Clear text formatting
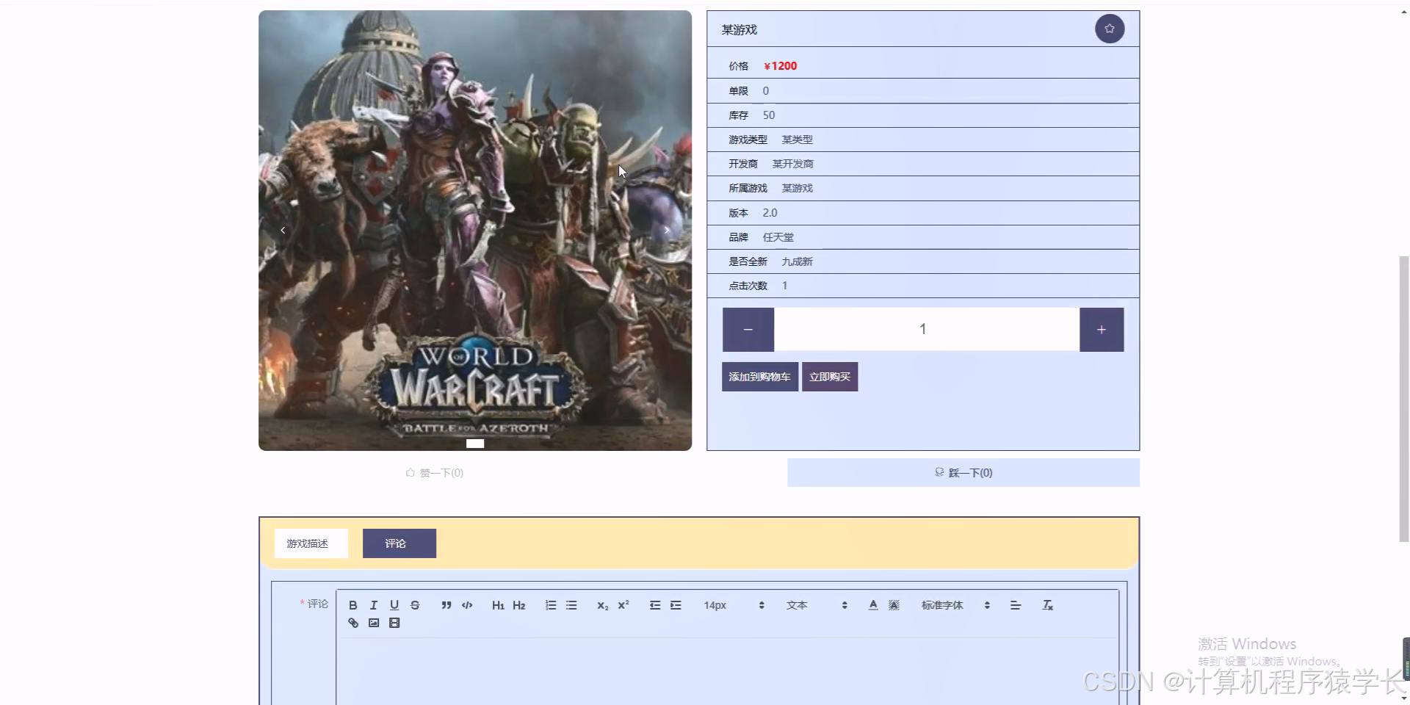The width and height of the screenshot is (1410, 705). [1048, 605]
